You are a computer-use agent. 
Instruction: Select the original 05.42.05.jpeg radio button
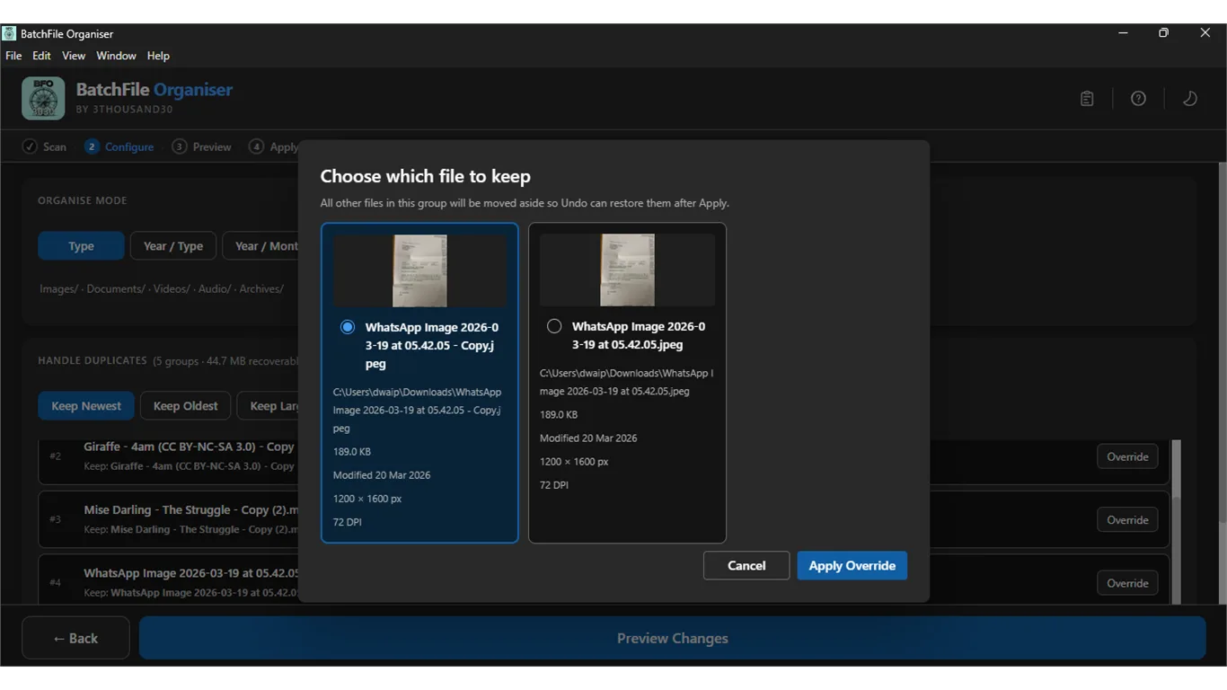click(554, 326)
